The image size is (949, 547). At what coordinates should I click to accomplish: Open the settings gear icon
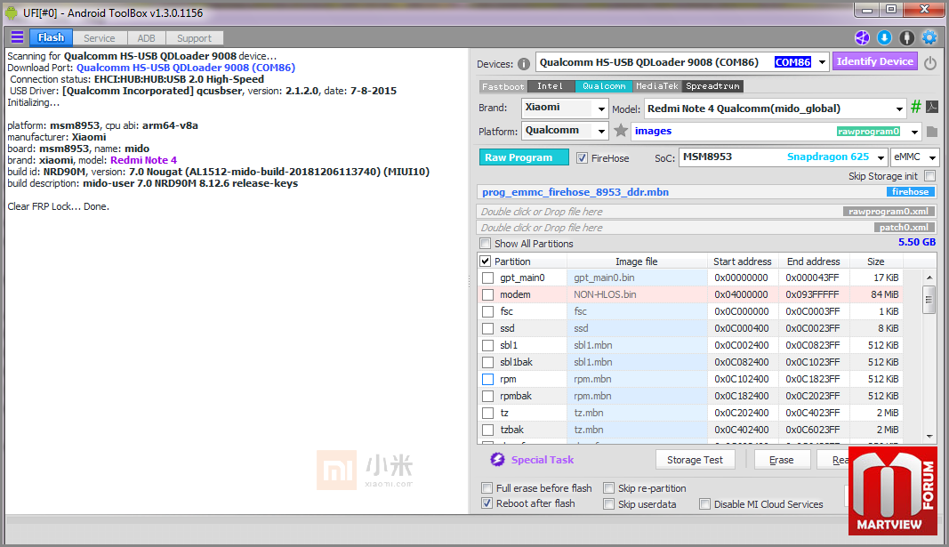[x=929, y=37]
